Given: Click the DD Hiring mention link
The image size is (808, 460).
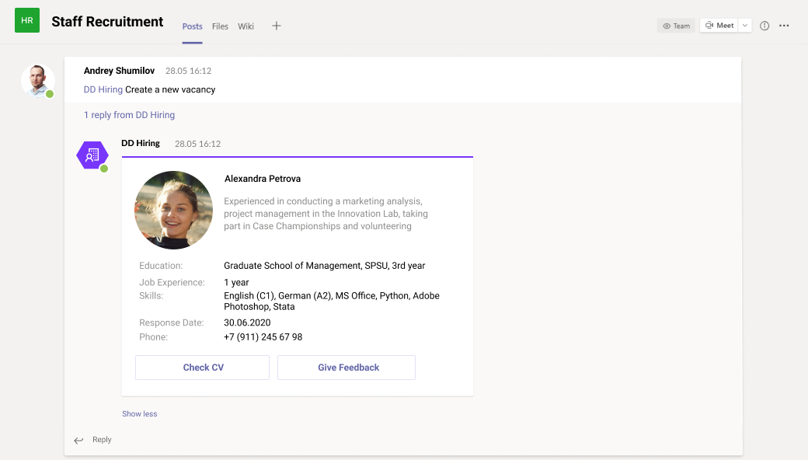Looking at the screenshot, I should pyautogui.click(x=103, y=89).
